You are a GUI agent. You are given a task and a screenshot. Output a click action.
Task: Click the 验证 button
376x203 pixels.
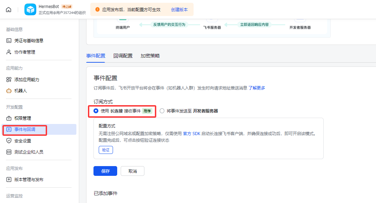coord(106,150)
